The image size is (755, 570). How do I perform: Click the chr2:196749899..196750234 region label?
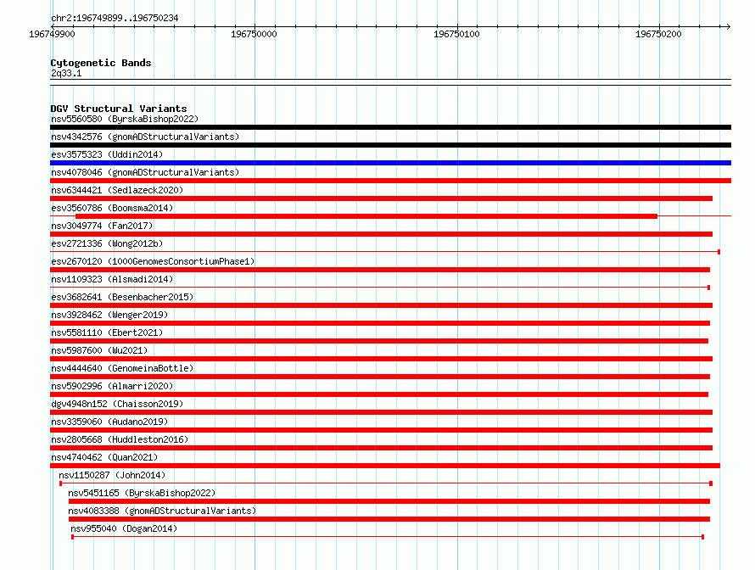point(115,18)
